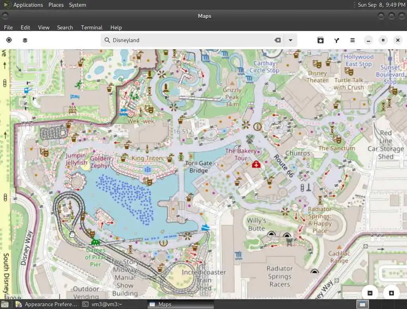This screenshot has height=309, width=407.
Task: Click the red first aid marker
Action: point(256,164)
